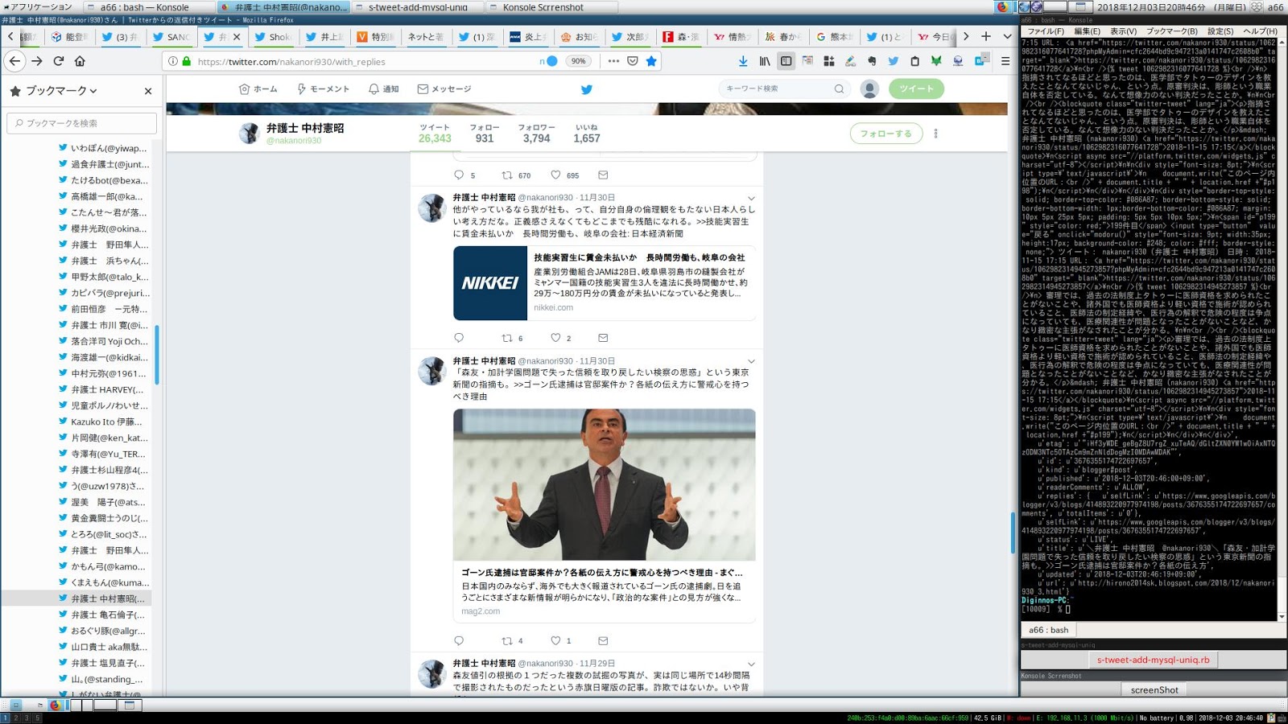This screenshot has width=1288, height=724.
Task: Like the tweet with 695 likes
Action: (x=555, y=175)
